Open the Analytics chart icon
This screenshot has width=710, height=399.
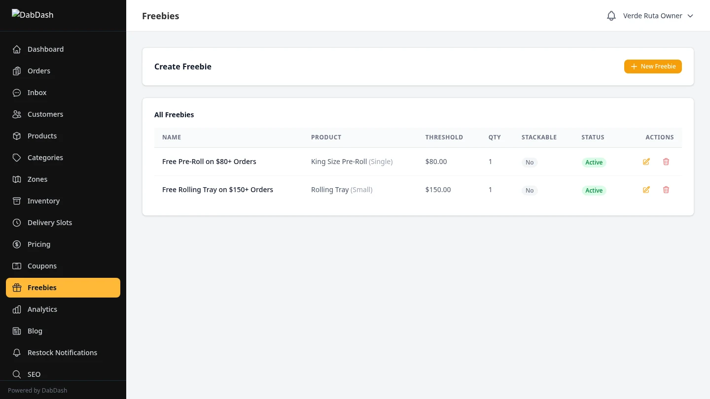coord(17,309)
